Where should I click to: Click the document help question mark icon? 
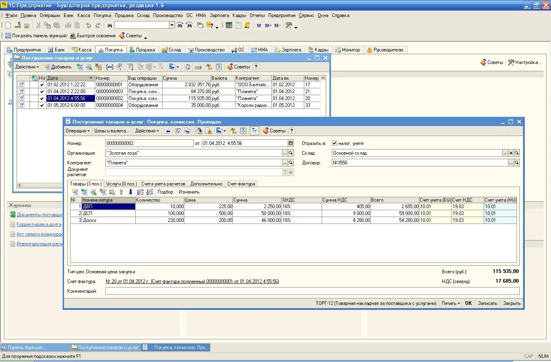click(x=292, y=131)
